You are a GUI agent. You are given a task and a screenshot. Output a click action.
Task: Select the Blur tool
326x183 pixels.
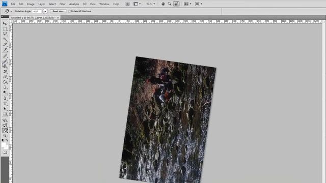[x=5, y=87]
